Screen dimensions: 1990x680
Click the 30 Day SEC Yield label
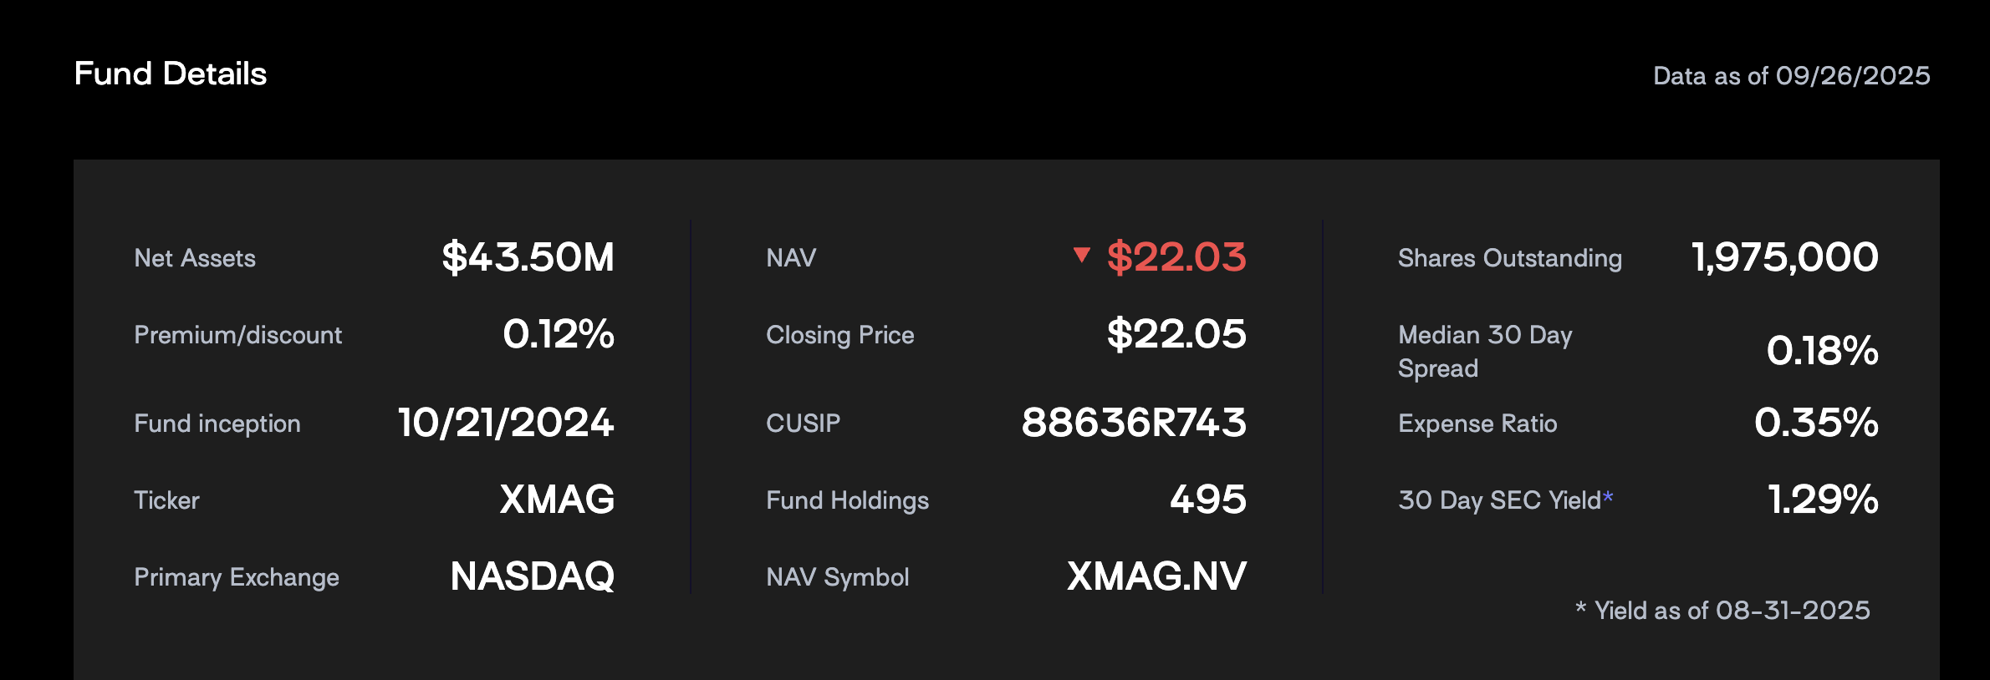1500,500
